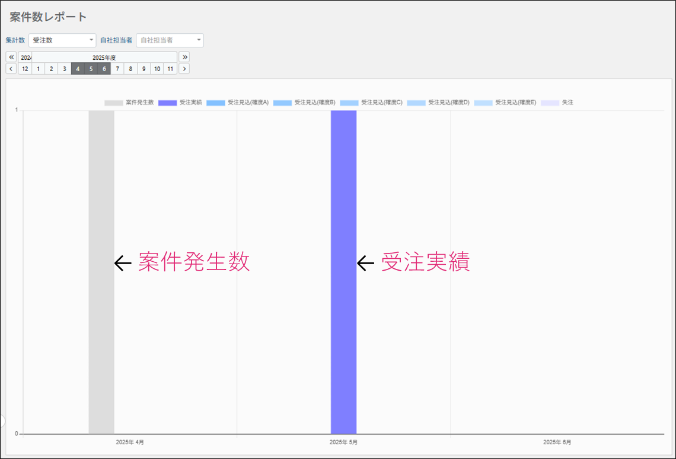Jump forward with the double-right arrow button

[184, 57]
